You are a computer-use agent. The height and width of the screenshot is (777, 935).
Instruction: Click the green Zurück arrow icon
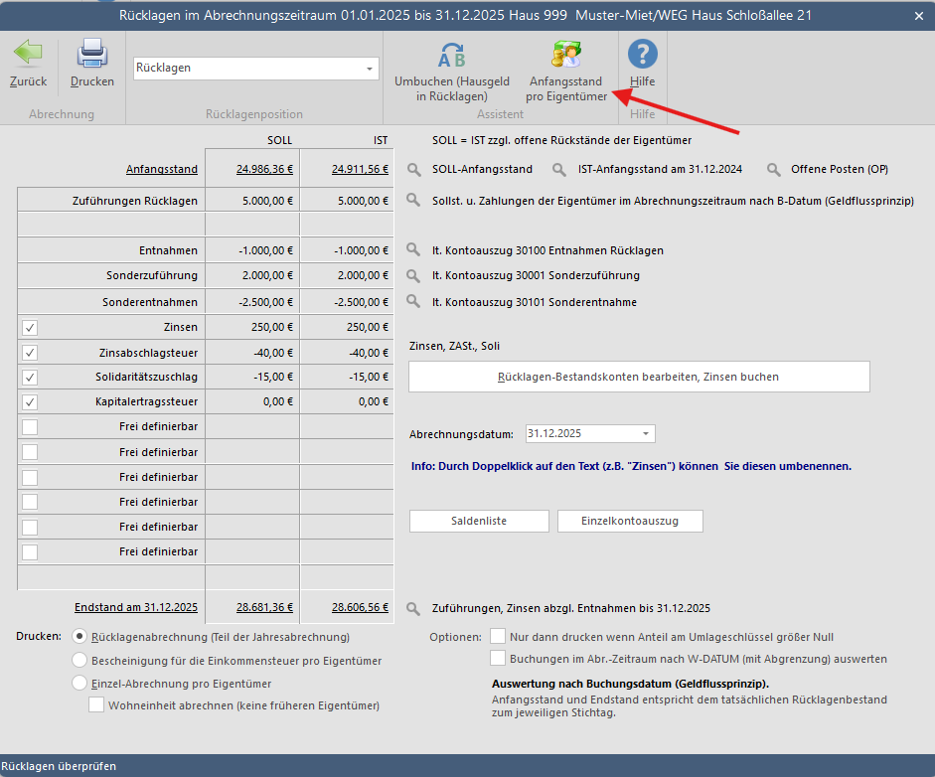(x=28, y=53)
